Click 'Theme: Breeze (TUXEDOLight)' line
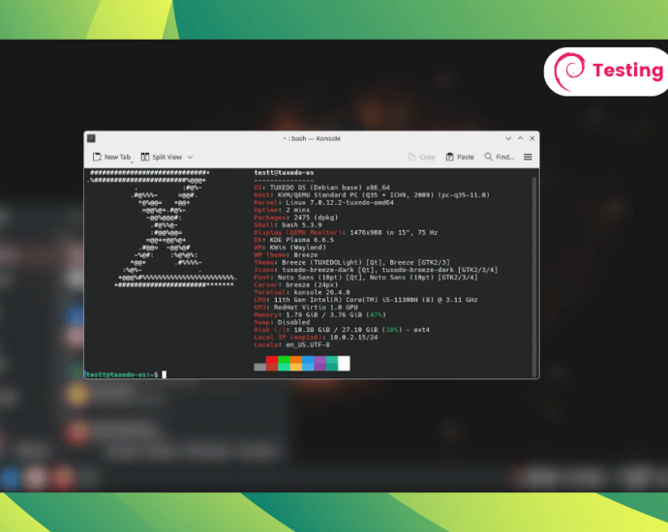Image resolution: width=668 pixels, height=532 pixels. click(x=351, y=262)
